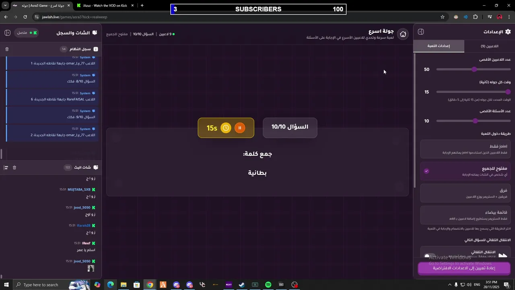Click the settings gear icon next to الإعدادات
515x290 pixels.
tap(508, 32)
